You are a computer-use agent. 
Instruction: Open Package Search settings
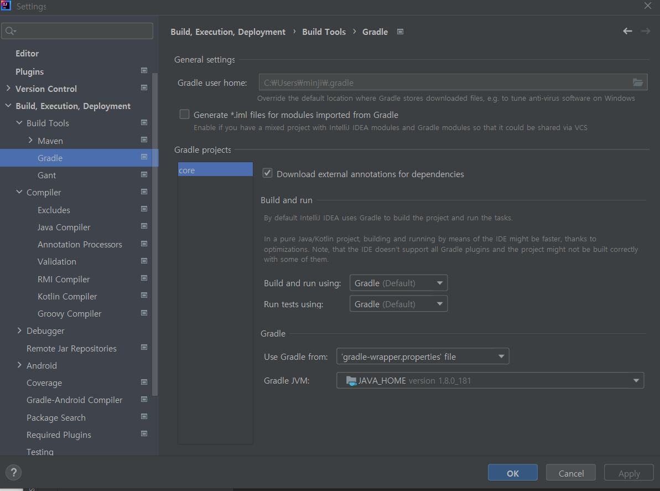(x=56, y=418)
